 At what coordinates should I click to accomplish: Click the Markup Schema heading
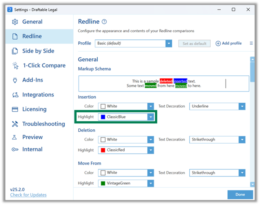point(94,69)
